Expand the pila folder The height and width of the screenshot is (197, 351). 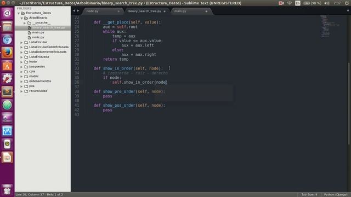point(21,86)
